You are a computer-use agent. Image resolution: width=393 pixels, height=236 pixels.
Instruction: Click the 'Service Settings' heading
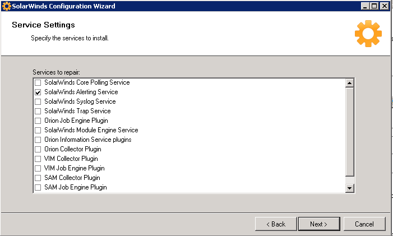pos(43,25)
